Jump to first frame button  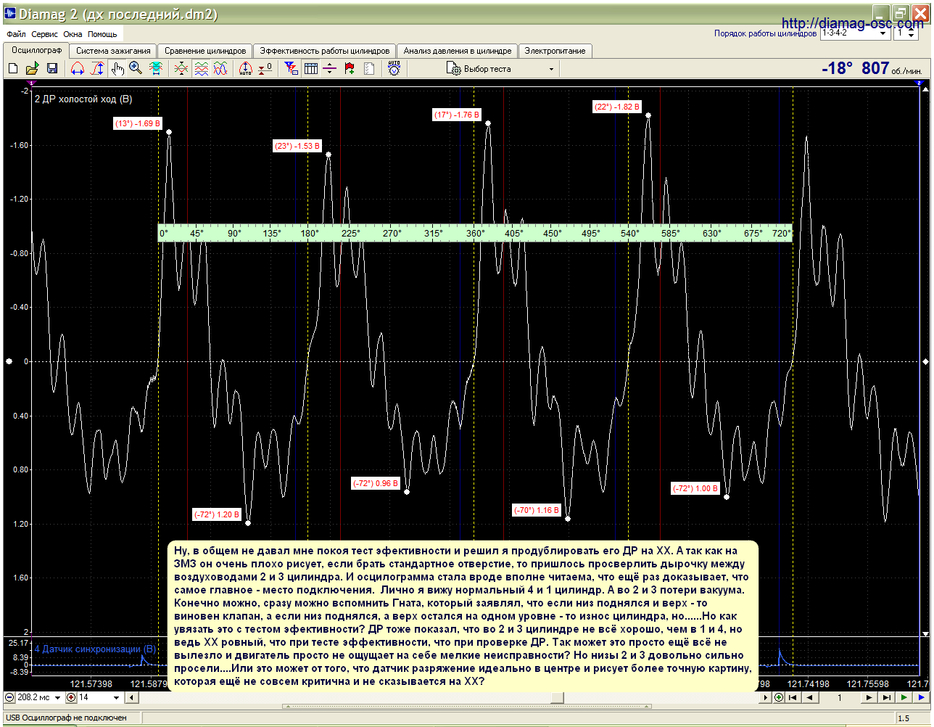[793, 697]
